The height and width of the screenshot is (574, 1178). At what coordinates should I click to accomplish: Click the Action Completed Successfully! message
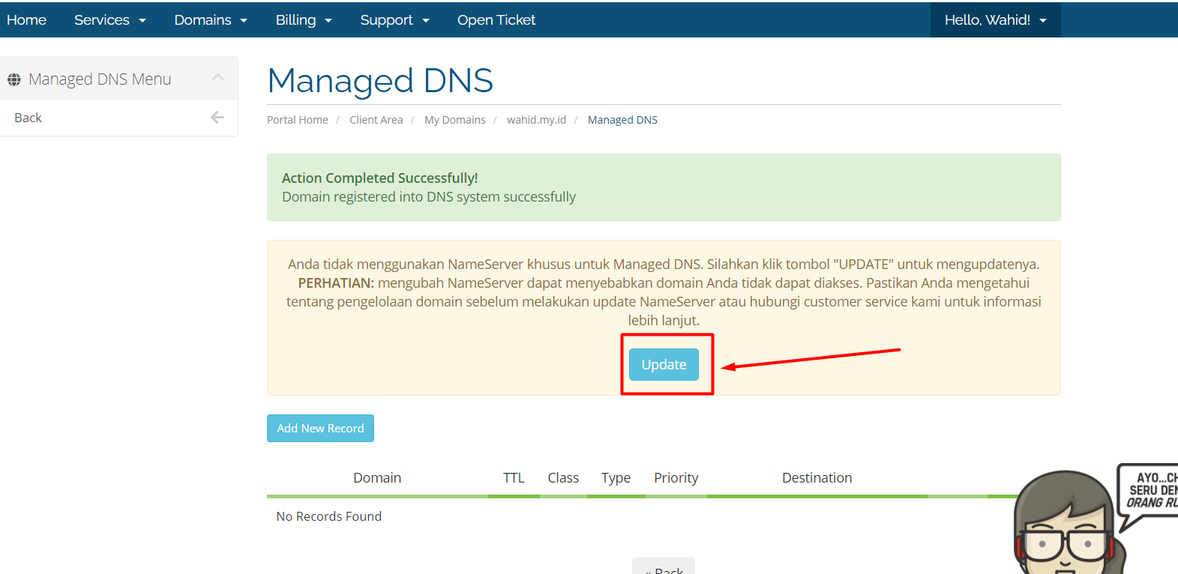pos(379,178)
